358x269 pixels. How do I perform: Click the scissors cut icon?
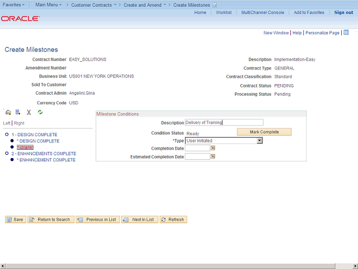click(29, 112)
